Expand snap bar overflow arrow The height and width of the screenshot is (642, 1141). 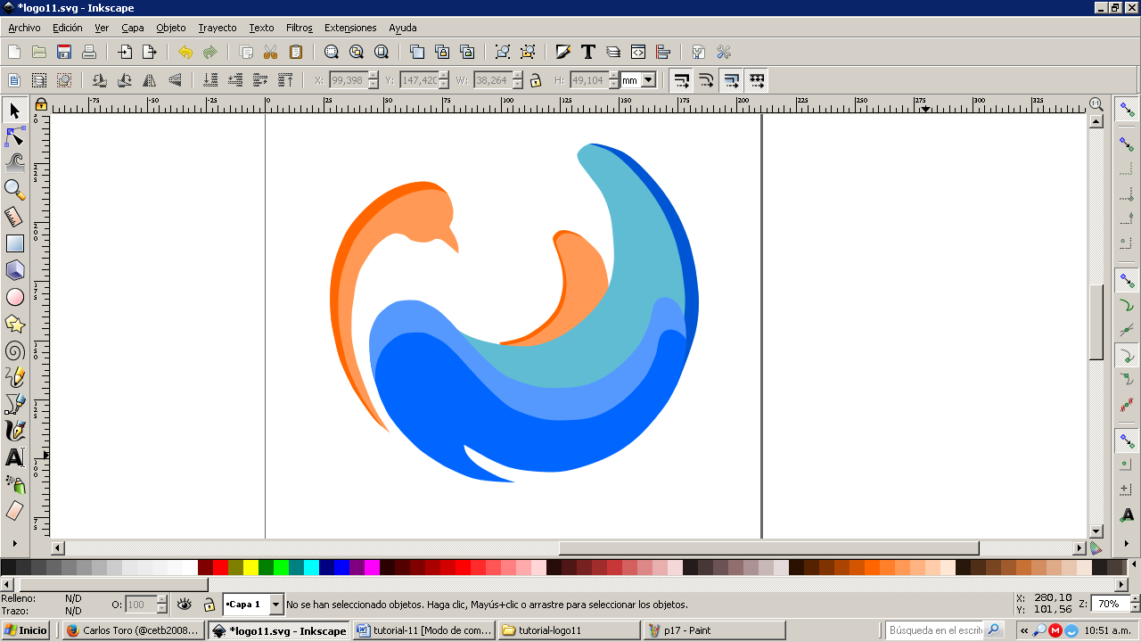coord(1128,542)
